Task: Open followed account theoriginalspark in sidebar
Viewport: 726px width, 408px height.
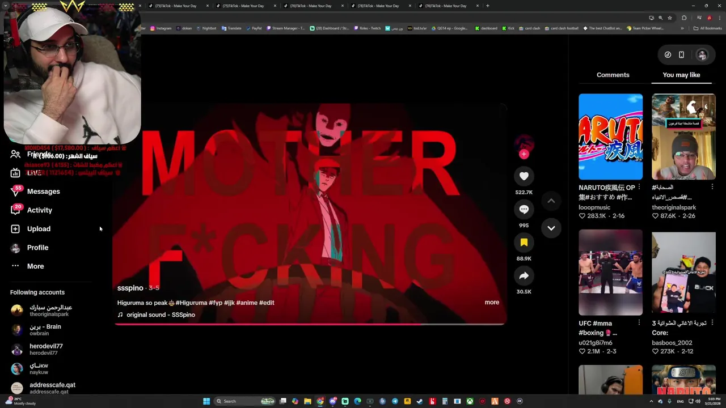Action: [43, 311]
